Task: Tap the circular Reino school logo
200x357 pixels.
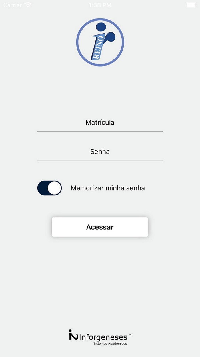Action: coord(100,42)
